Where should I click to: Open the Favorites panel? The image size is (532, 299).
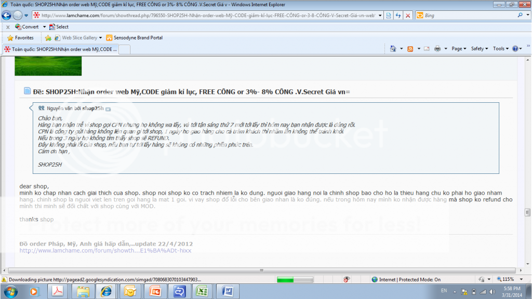20,38
